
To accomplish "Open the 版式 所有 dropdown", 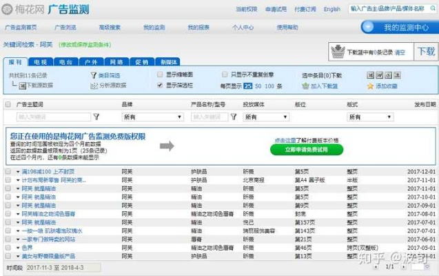I will [x=370, y=117].
